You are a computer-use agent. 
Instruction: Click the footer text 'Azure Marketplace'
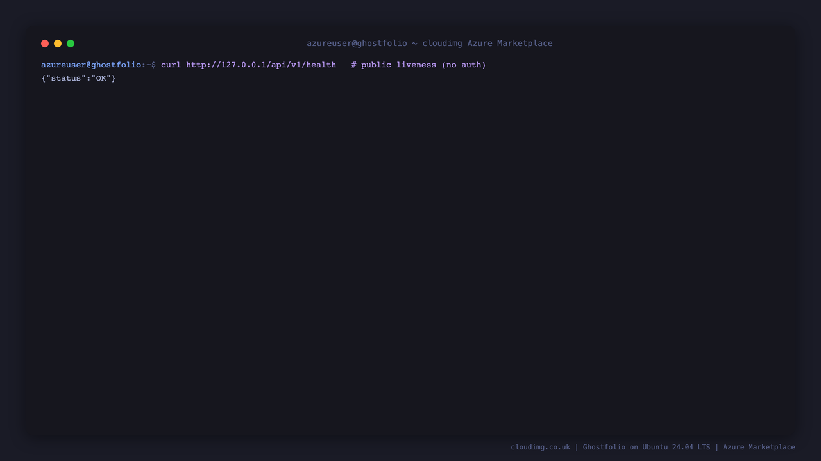tap(759, 447)
